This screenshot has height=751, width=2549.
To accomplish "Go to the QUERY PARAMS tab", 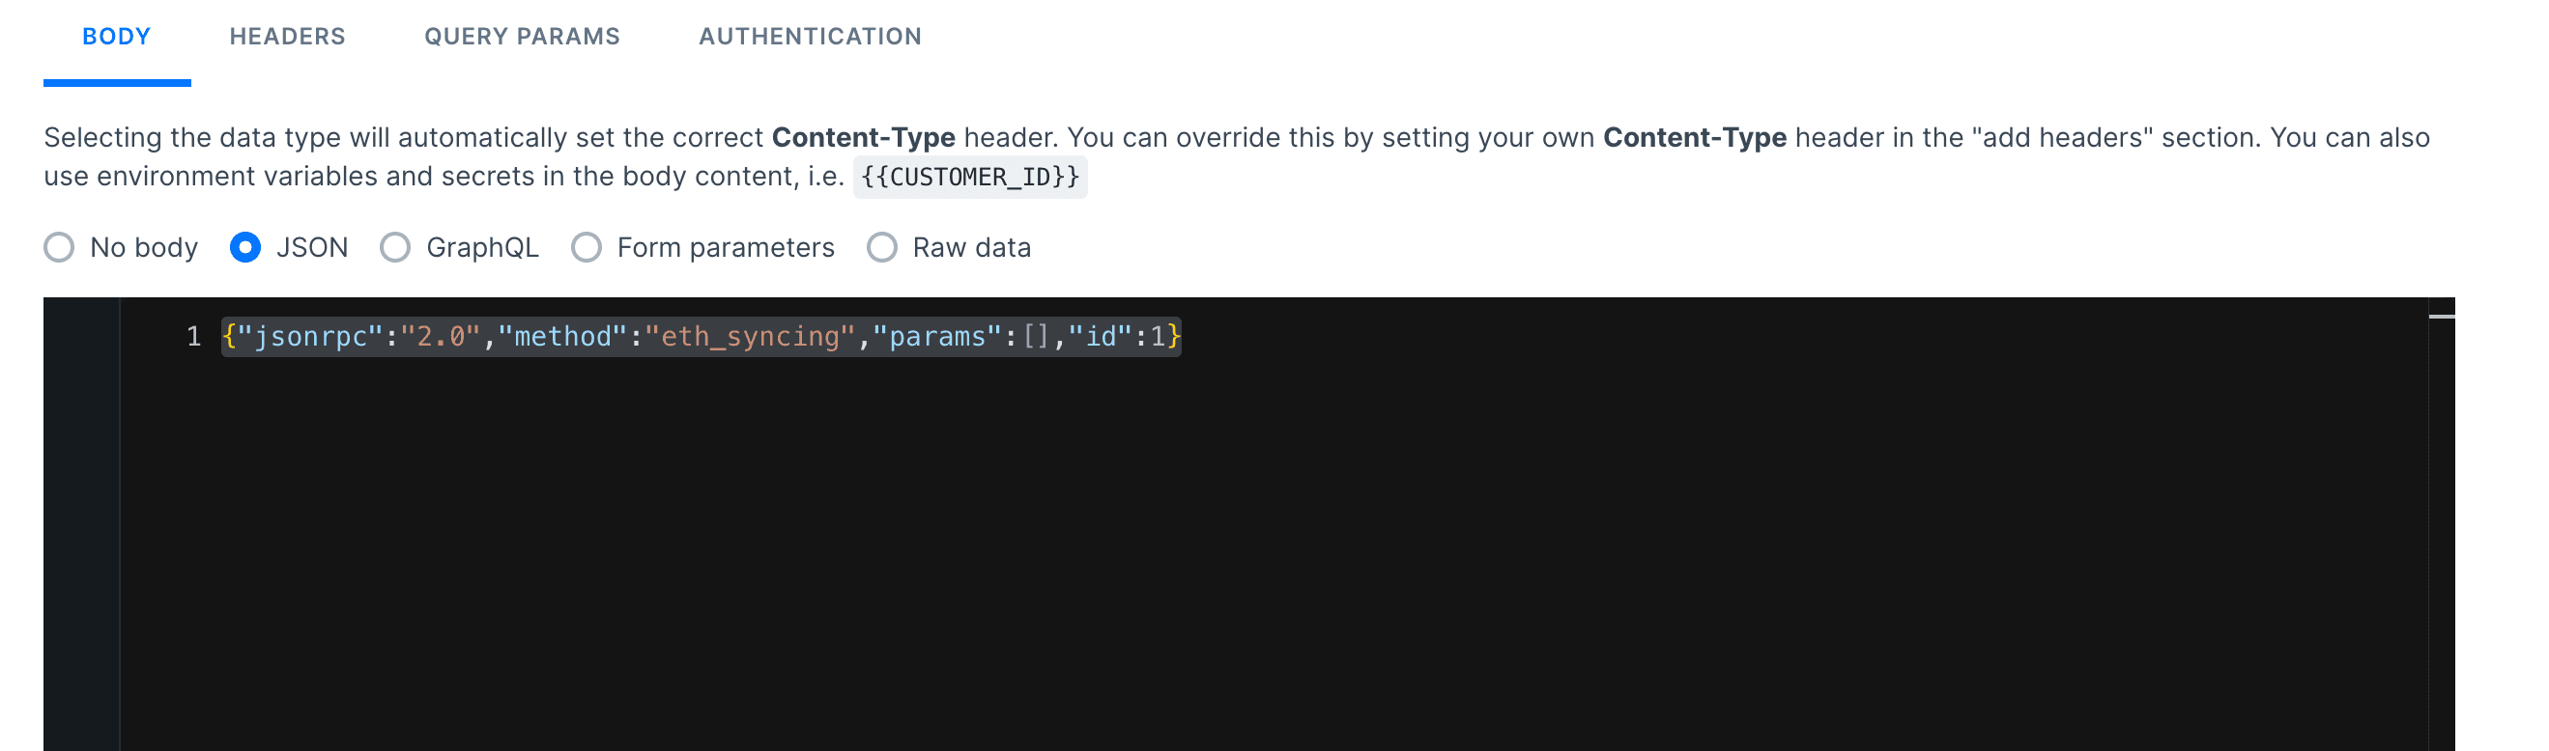I will coord(522,38).
